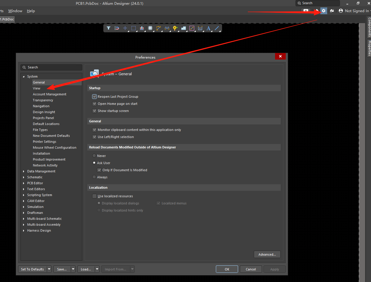Toggle Reopen Last Project Group checkbox
The image size is (371, 282).
coord(94,97)
